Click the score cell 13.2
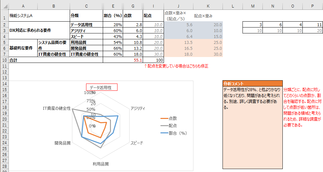Image resolution: width=323 pixels, height=172 pixels. pyautogui.click(x=133, y=48)
